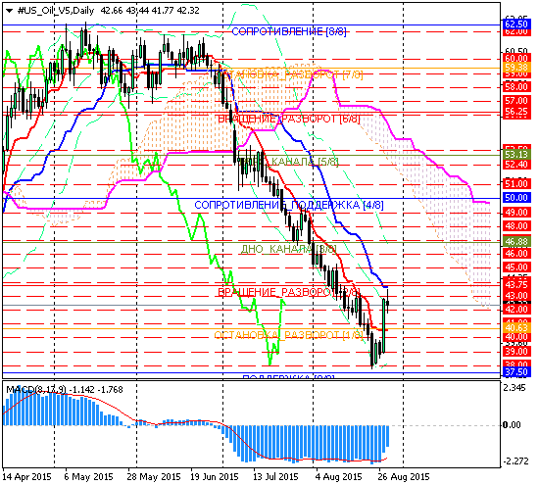Screen dimensions: 539x485
Task: Click the red 43.75 price tag
Action: point(516,285)
